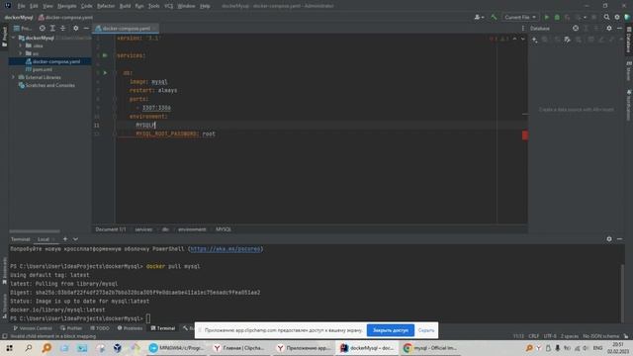The height and width of the screenshot is (356, 633).
Task: Open the Problems tool window
Action: click(x=130, y=328)
